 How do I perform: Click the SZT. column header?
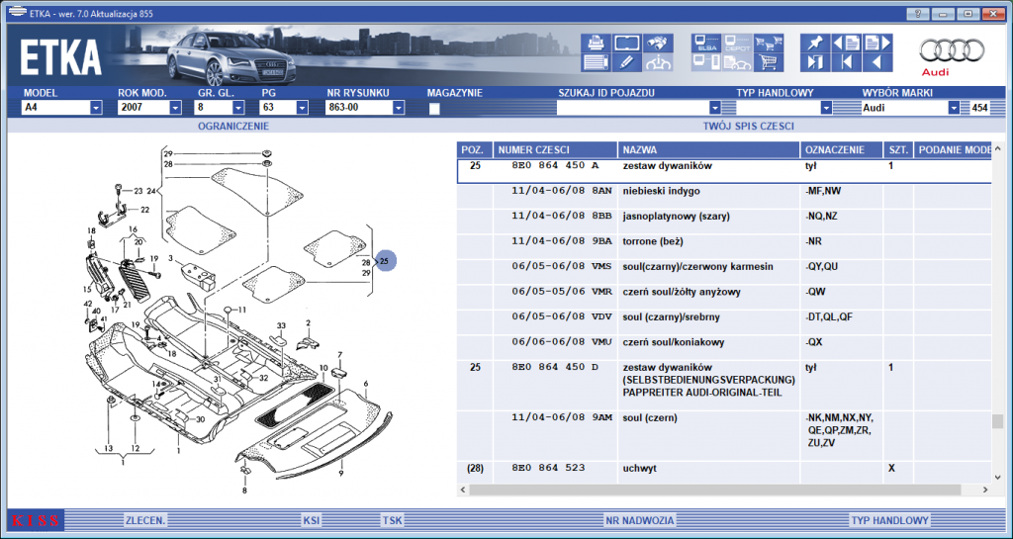click(898, 149)
